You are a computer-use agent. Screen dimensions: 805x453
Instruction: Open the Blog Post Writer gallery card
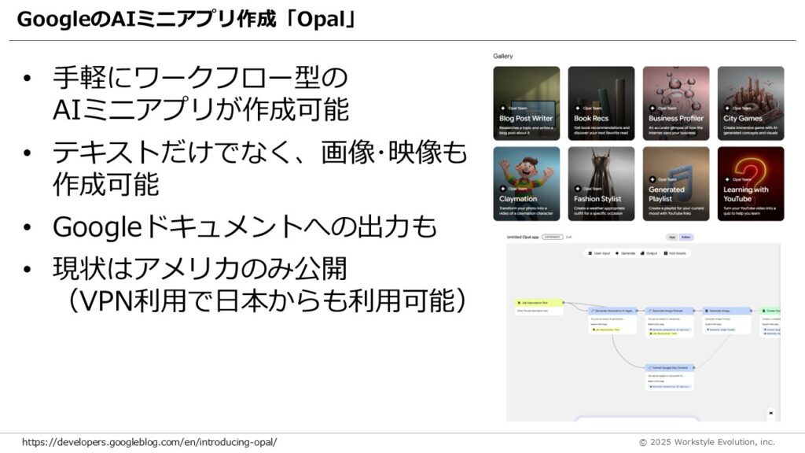coord(526,103)
